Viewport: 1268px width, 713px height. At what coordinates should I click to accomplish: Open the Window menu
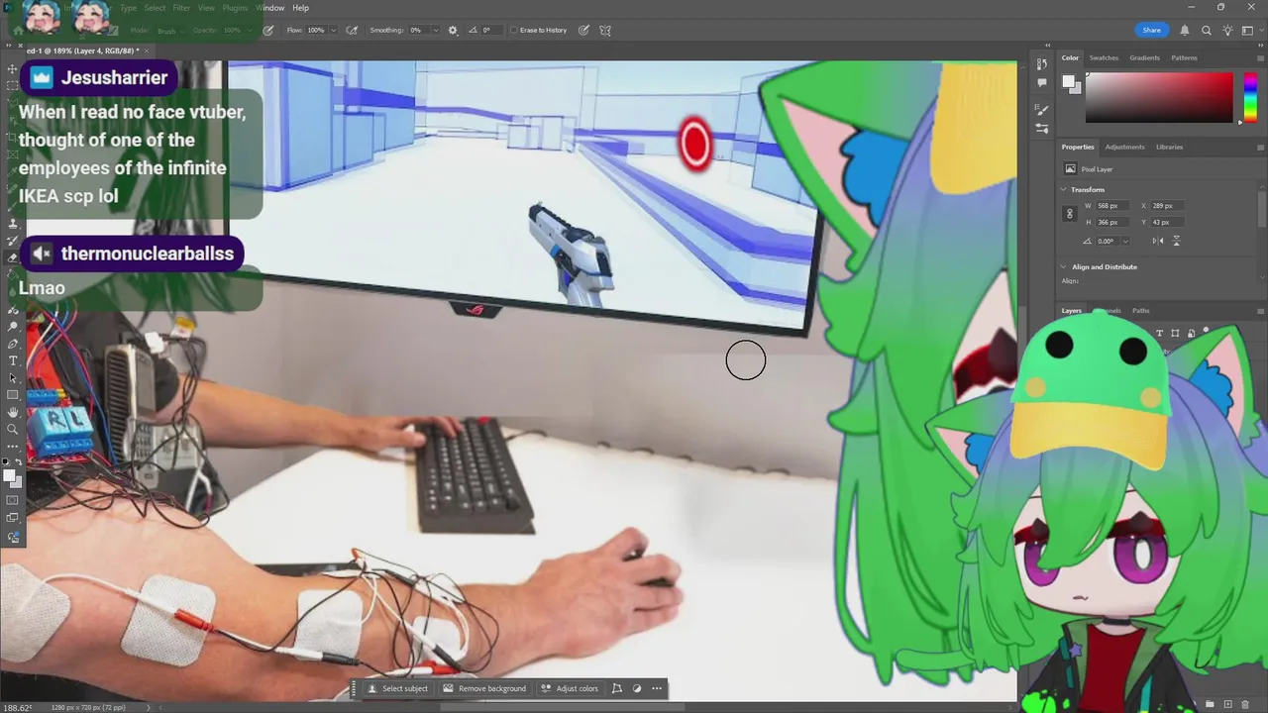click(x=270, y=8)
